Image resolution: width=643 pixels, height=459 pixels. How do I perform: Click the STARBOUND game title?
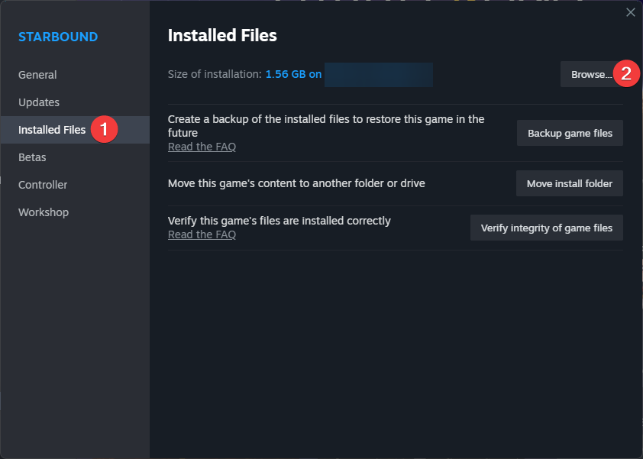(x=58, y=37)
